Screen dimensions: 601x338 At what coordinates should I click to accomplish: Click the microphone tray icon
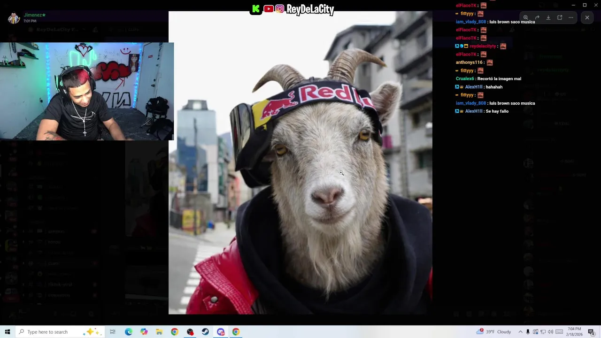pos(528,332)
